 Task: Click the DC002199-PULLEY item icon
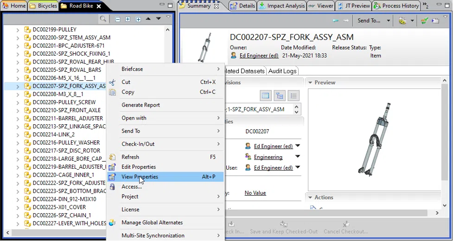coord(27,30)
